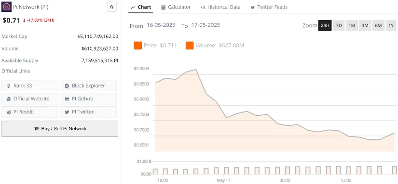
Task: Select the 1Y zoom range
Action: (x=391, y=25)
